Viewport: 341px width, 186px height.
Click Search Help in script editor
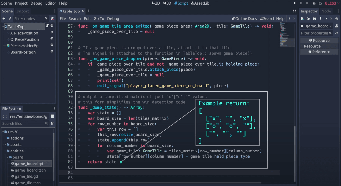[x=272, y=18]
